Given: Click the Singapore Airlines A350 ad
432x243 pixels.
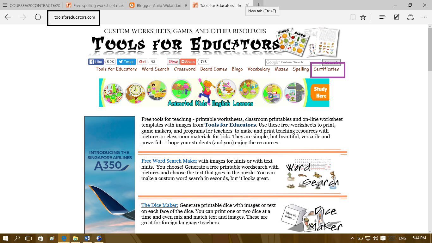Looking at the screenshot, I should (x=110, y=175).
